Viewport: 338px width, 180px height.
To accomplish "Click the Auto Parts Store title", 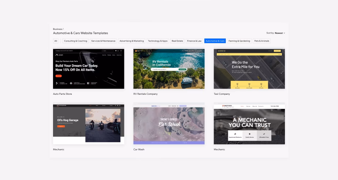I will (x=63, y=94).
